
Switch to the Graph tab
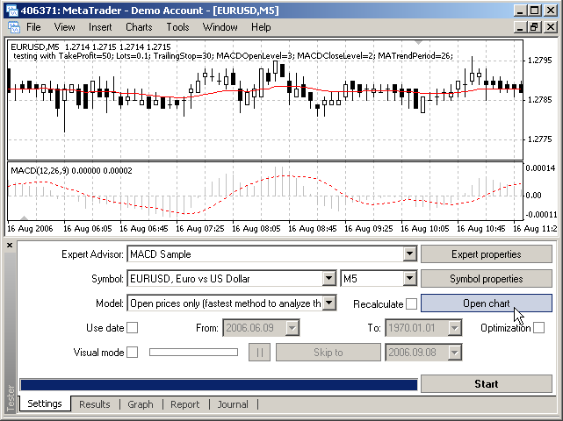(141, 404)
